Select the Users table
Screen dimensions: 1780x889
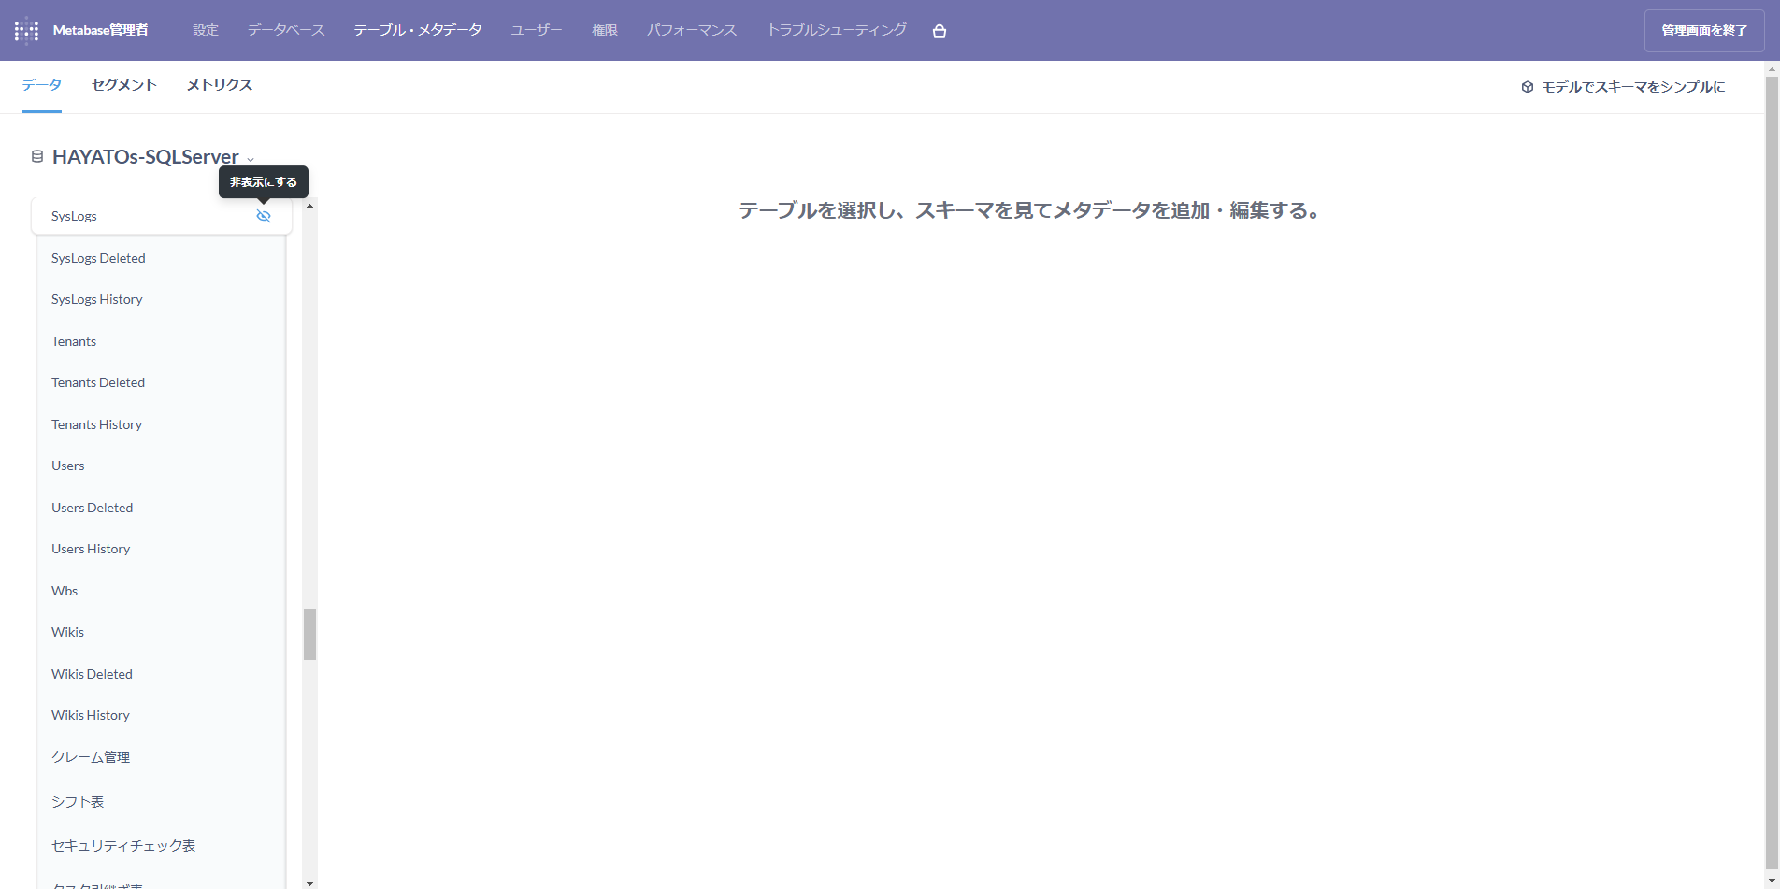(x=162, y=466)
